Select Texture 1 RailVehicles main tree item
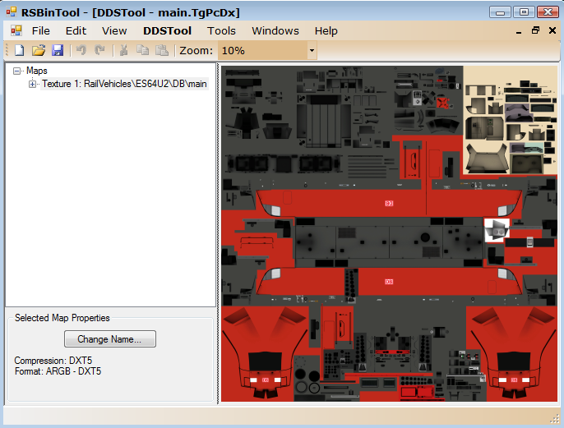Viewport: 564px width, 428px height. 123,84
